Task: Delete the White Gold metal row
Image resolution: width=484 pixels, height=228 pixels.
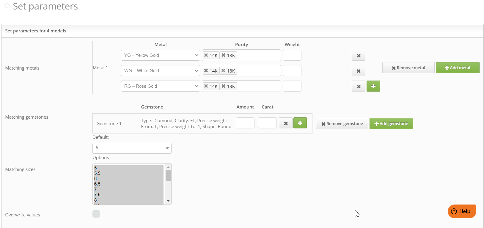Action: [359, 71]
